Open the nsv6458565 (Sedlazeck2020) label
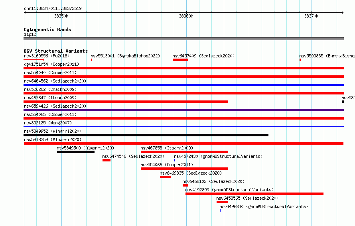 click(247, 198)
